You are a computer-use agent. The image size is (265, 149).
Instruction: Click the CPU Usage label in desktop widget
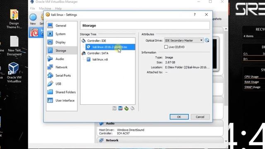[x=251, y=77]
